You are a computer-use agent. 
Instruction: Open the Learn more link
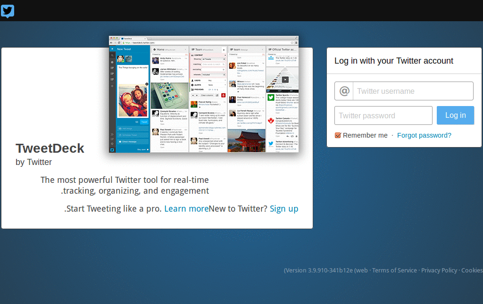[186, 209]
